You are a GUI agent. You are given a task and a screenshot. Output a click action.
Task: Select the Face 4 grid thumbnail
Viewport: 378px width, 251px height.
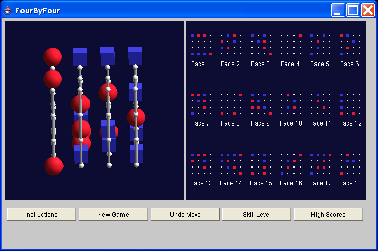[x=291, y=45]
